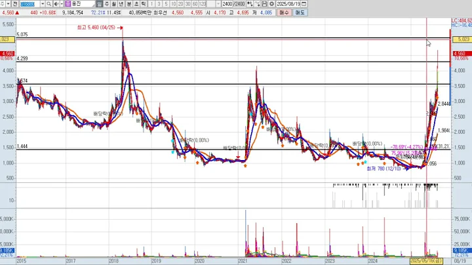This screenshot has height=265, width=472.
Task: Click the 40,858백만 trading value text
Action: (140, 12)
